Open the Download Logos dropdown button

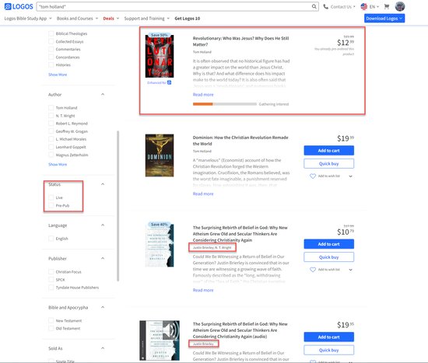384,19
